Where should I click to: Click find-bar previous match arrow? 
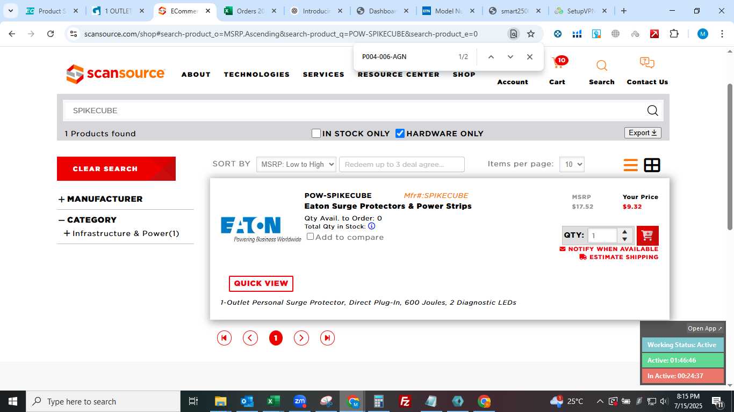(491, 57)
